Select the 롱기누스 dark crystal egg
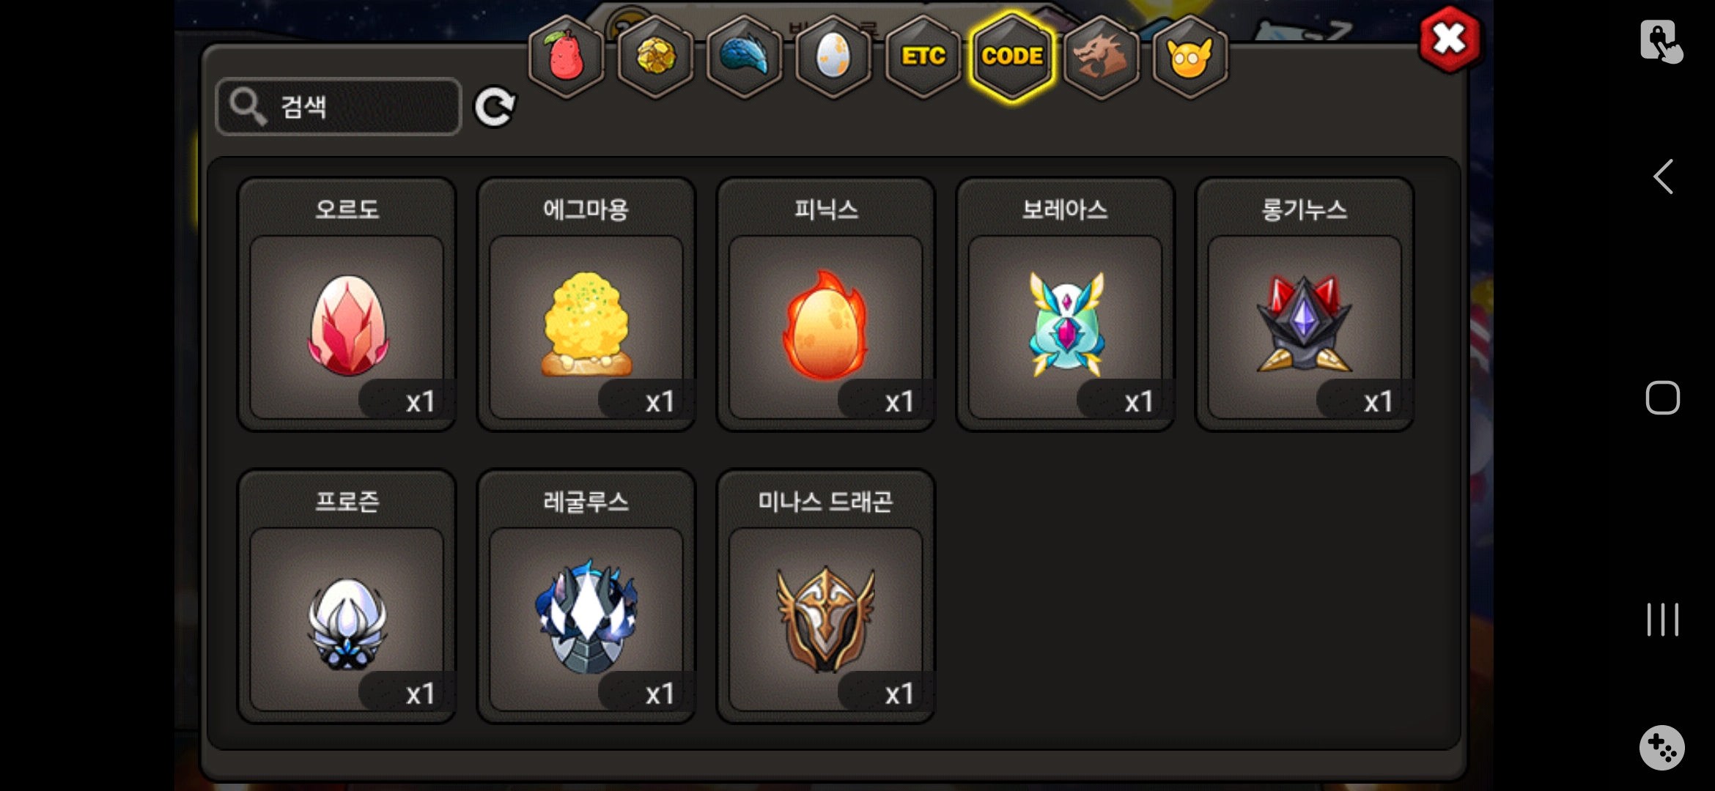The image size is (1715, 791). click(x=1305, y=304)
